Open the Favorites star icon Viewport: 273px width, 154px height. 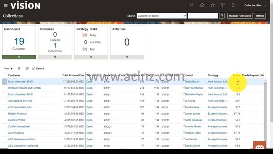pyautogui.click(x=212, y=5)
